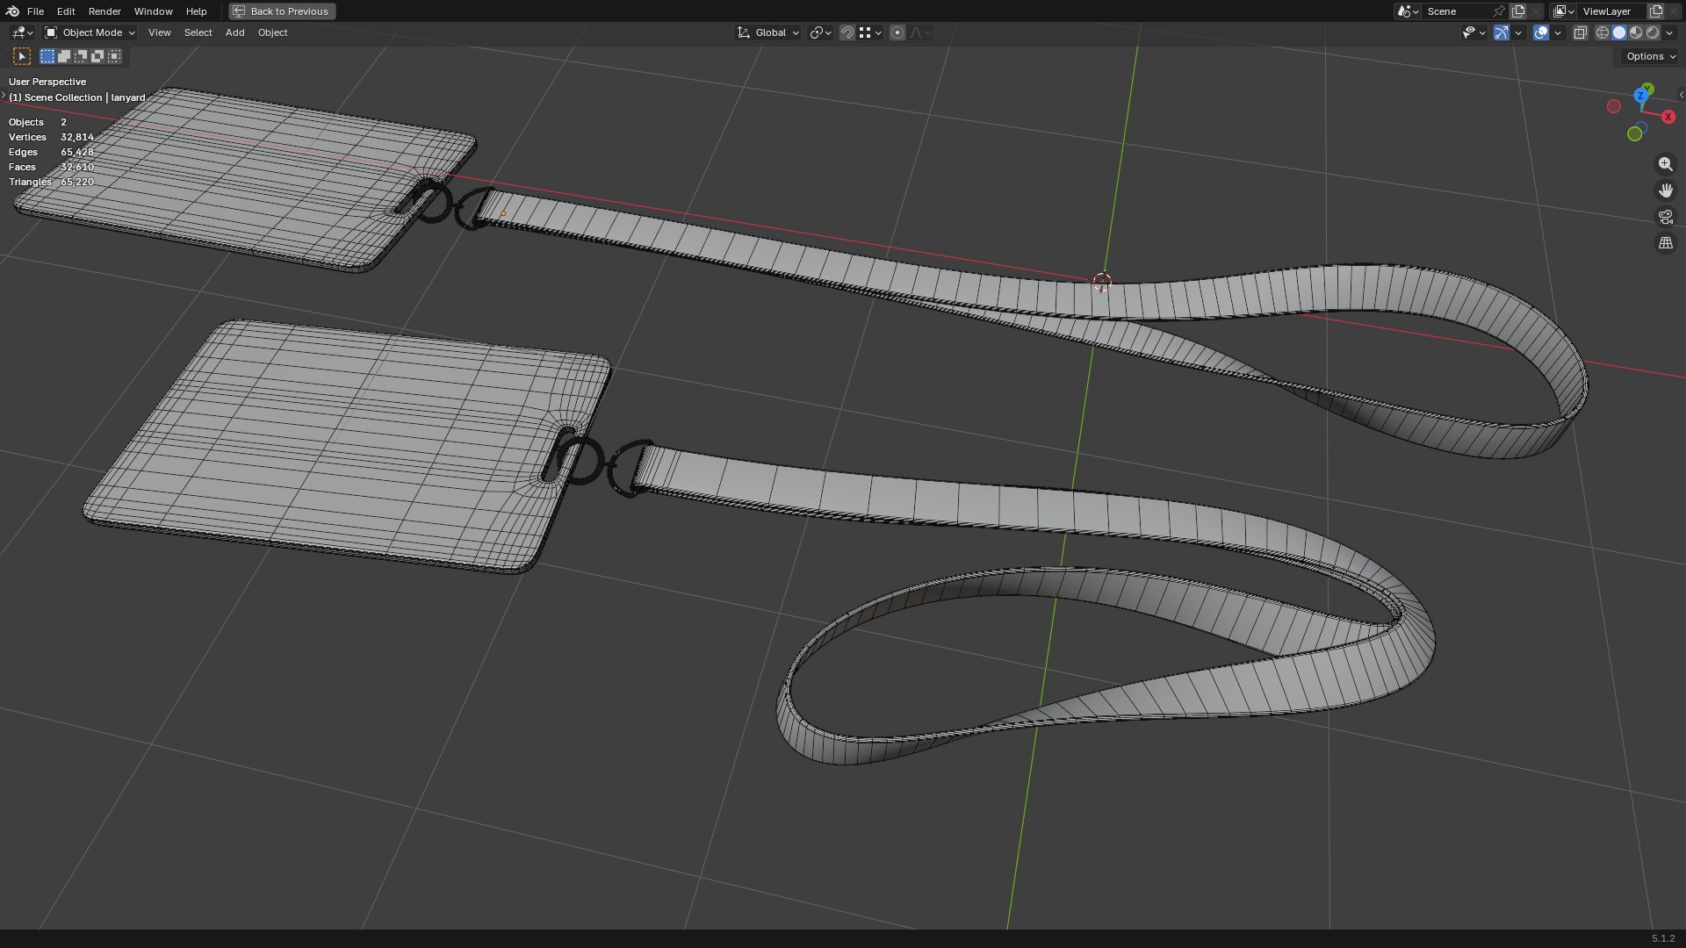Open the pivot point dropdown

tap(821, 32)
